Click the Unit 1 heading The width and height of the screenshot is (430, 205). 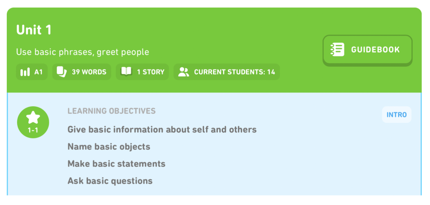34,30
